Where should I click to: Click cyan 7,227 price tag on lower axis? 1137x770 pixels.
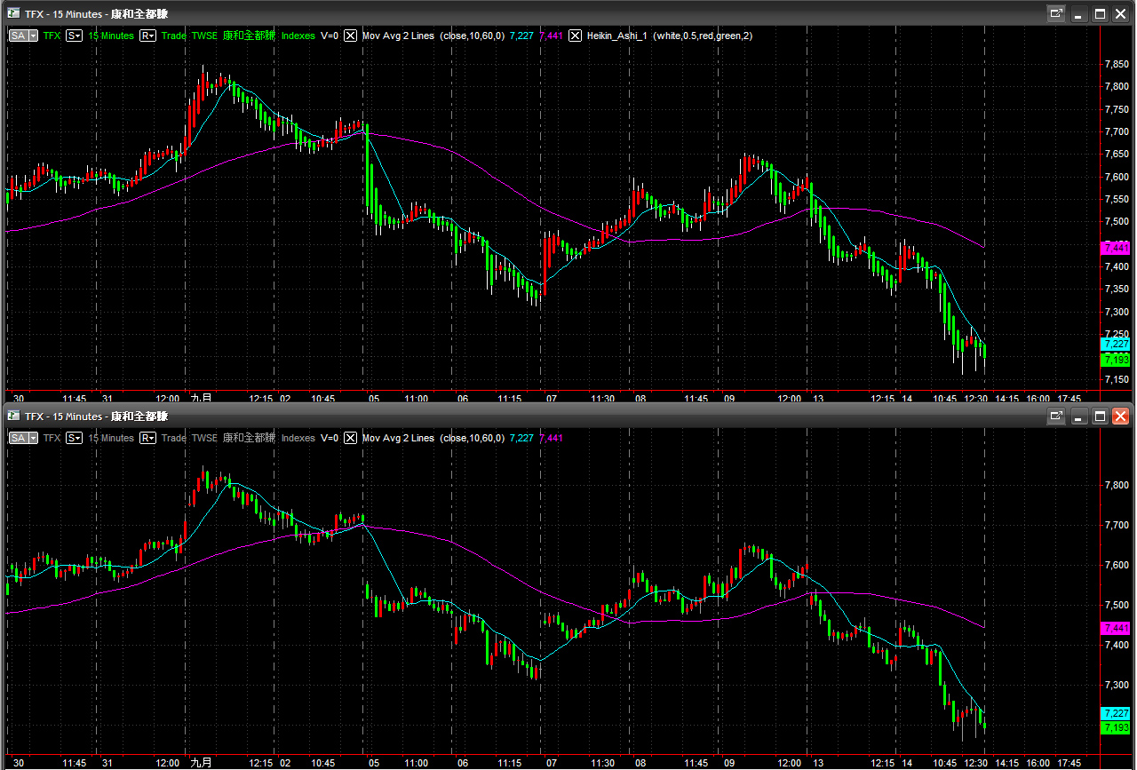tap(1116, 713)
